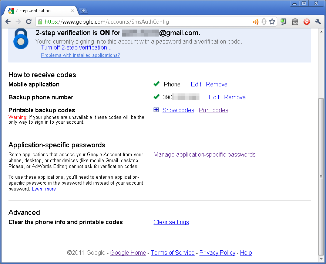Remove the iPhone mobile application
326x264 pixels.
pos(216,85)
